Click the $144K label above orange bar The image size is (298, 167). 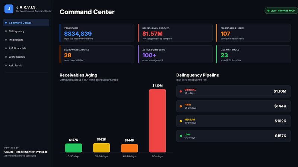[129, 141]
